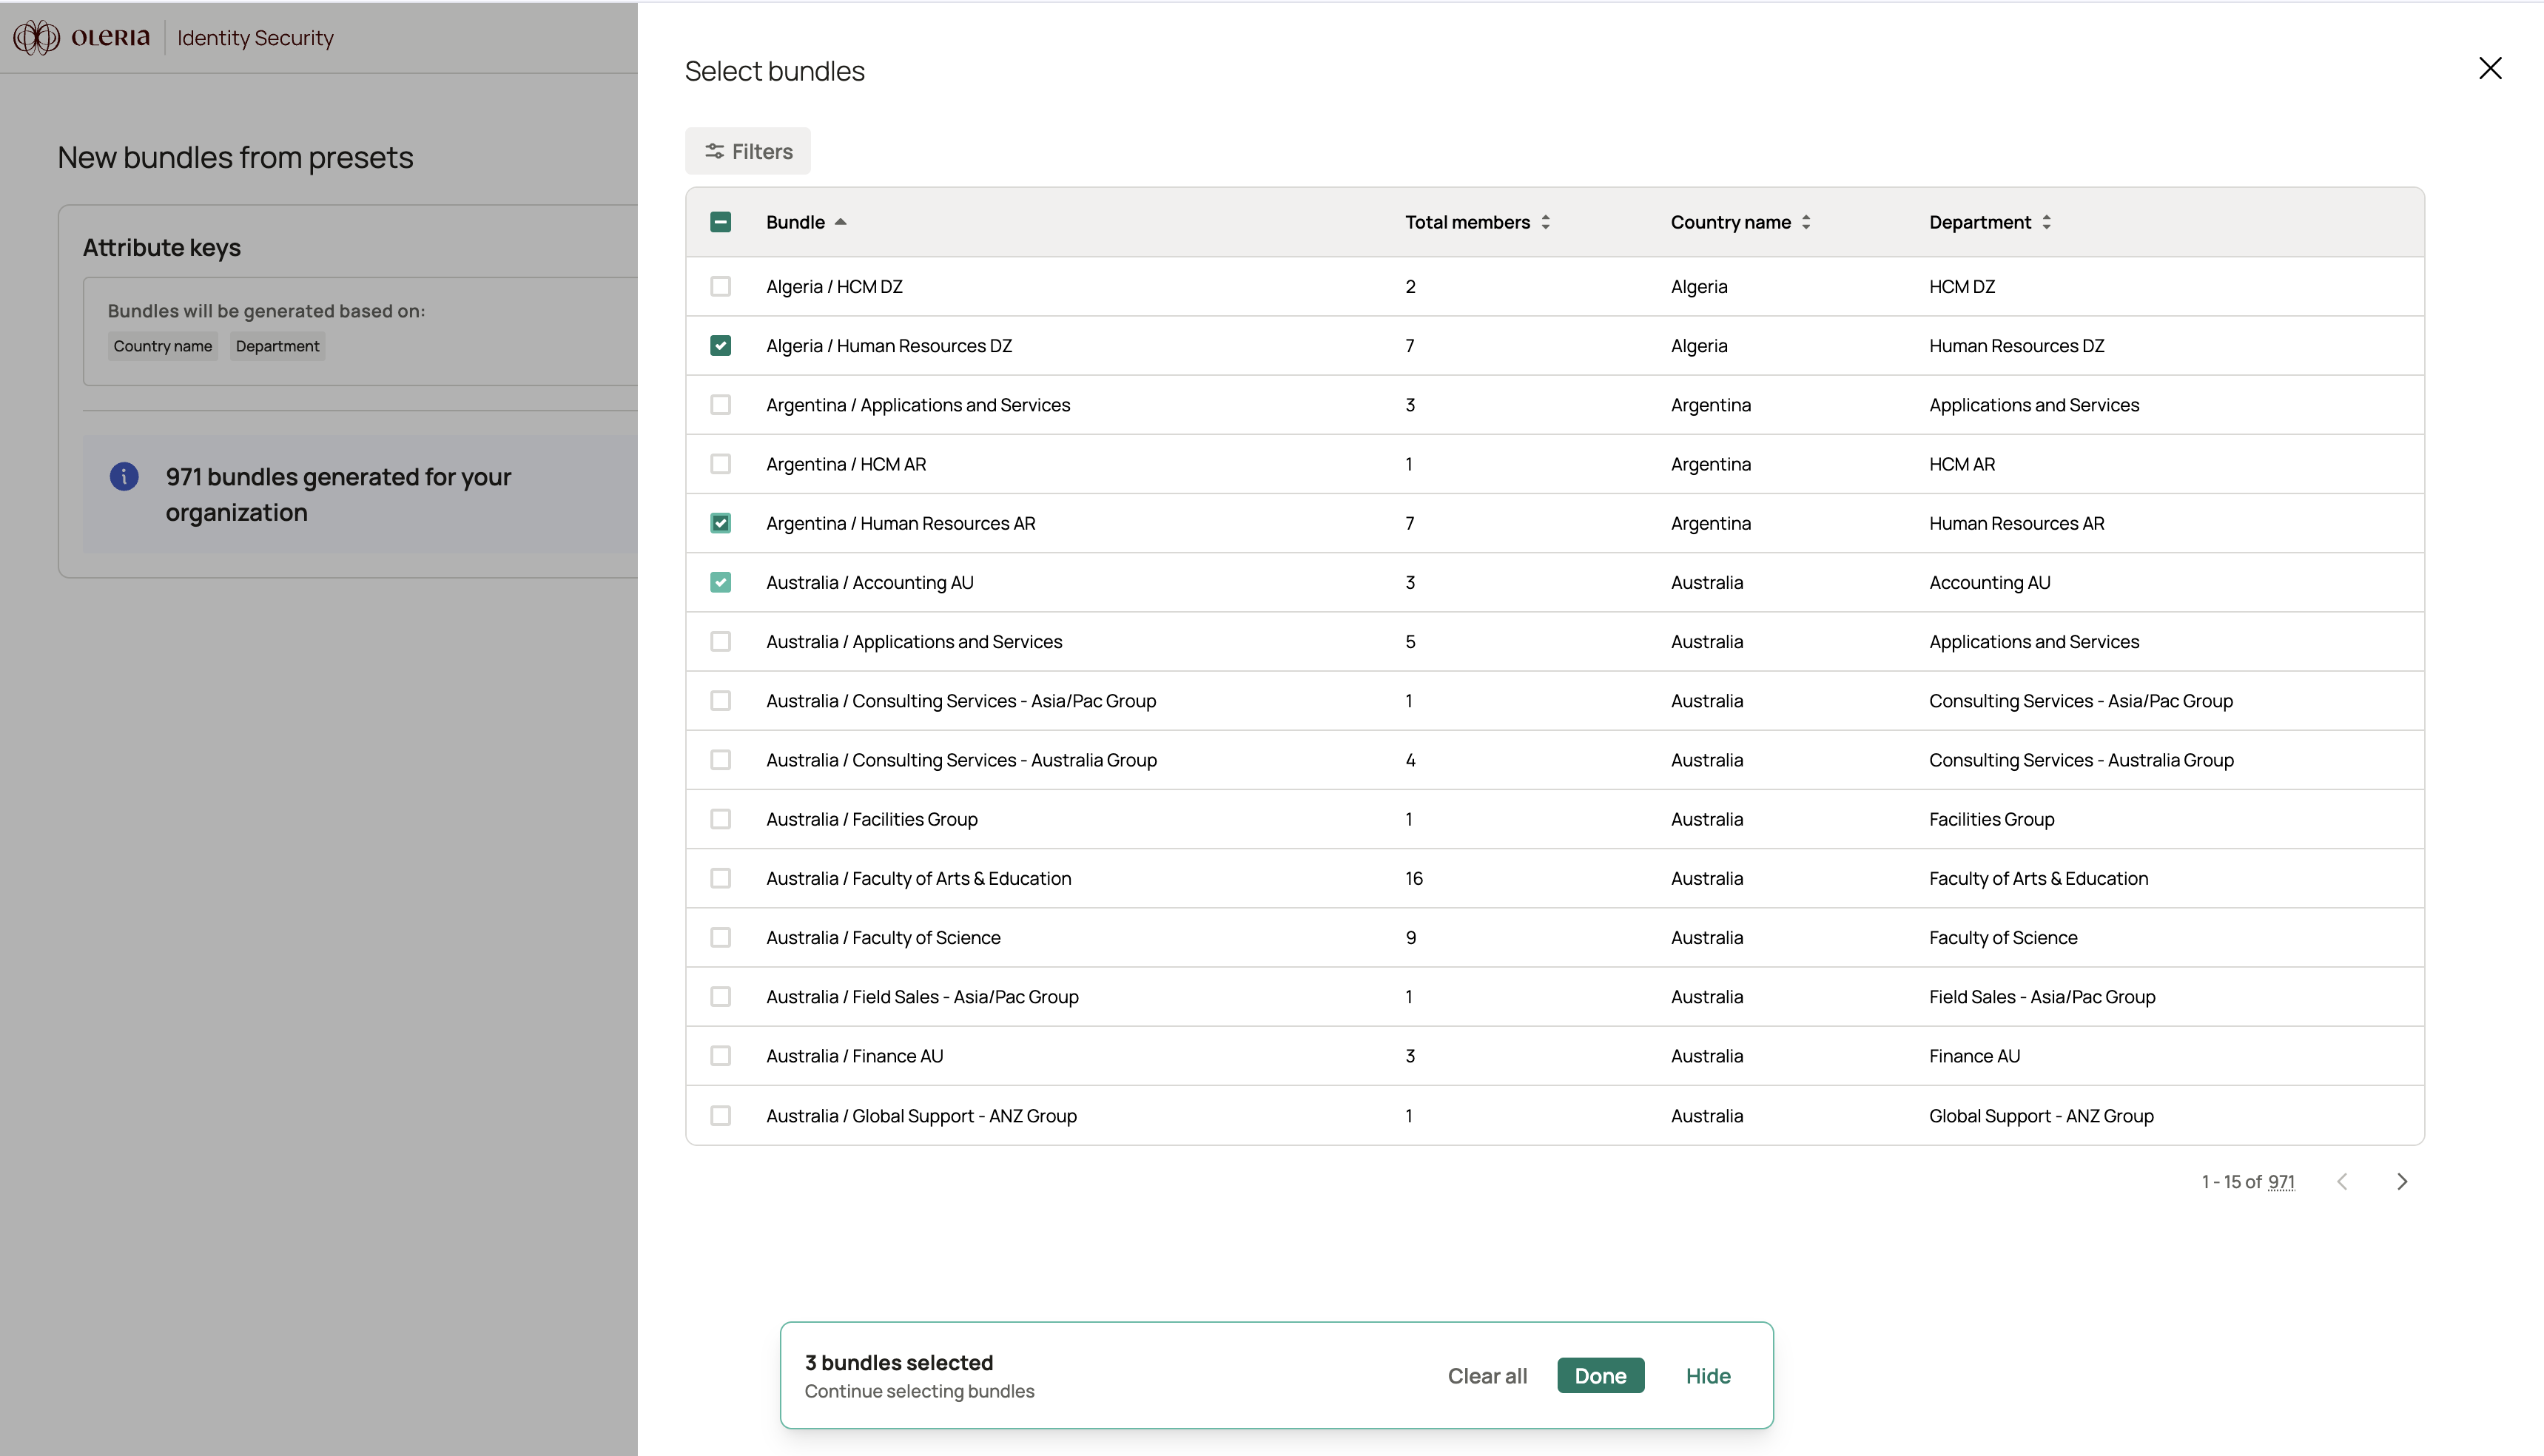The image size is (2544, 1456).
Task: Click Identity Security header text
Action: 255,38
